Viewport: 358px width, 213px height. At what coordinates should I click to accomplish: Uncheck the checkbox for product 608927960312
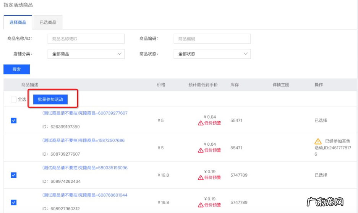14,202
